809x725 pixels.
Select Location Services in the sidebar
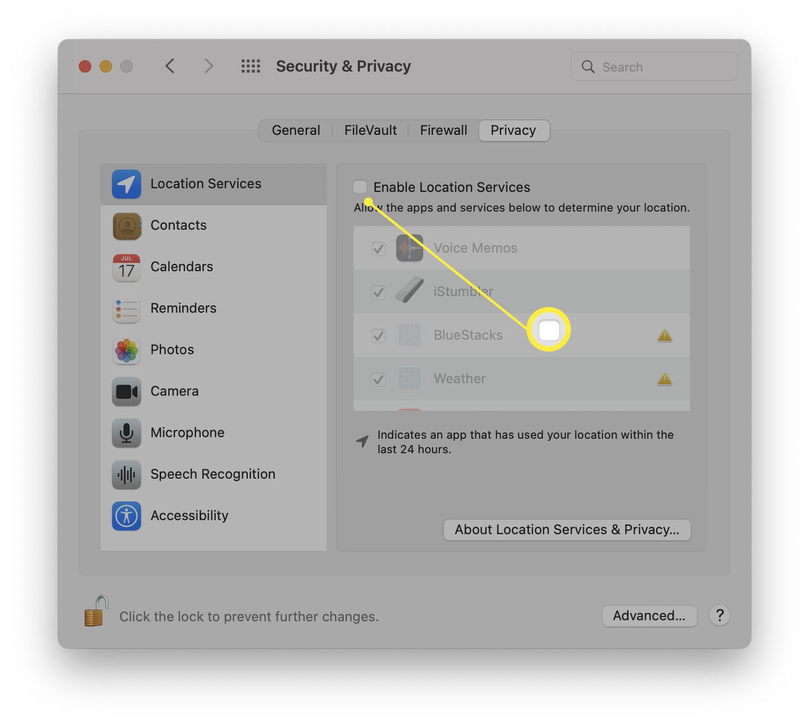214,184
